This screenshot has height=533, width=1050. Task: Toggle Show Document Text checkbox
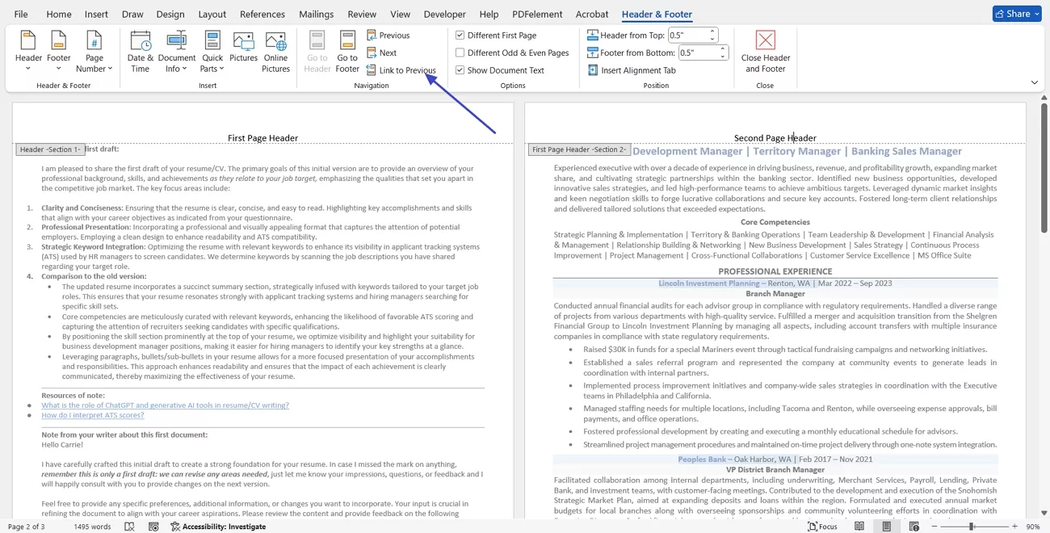coord(460,70)
